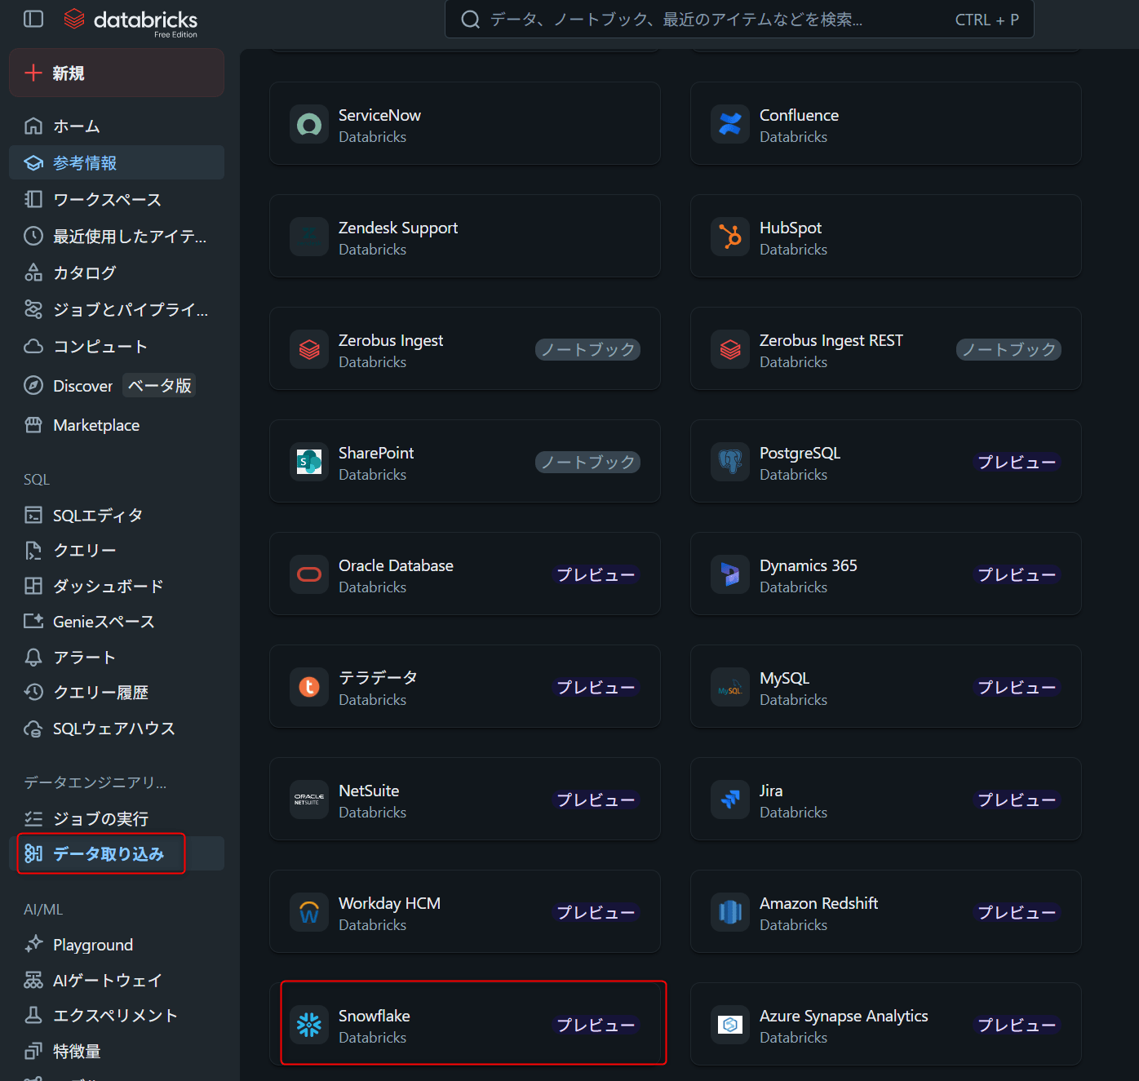
Task: Open クエリー from the sidebar
Action: [117, 550]
